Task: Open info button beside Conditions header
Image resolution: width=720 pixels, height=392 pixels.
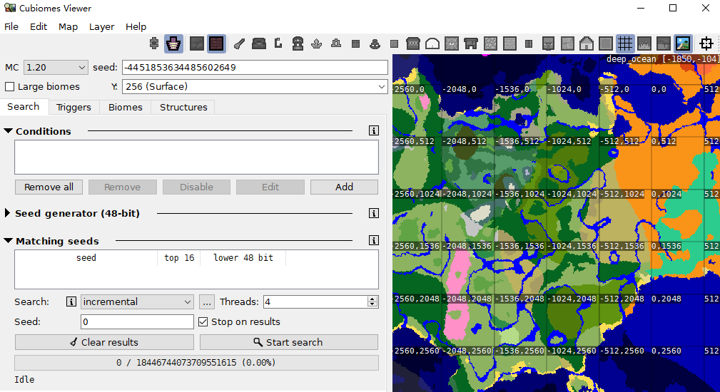Action: tap(373, 131)
